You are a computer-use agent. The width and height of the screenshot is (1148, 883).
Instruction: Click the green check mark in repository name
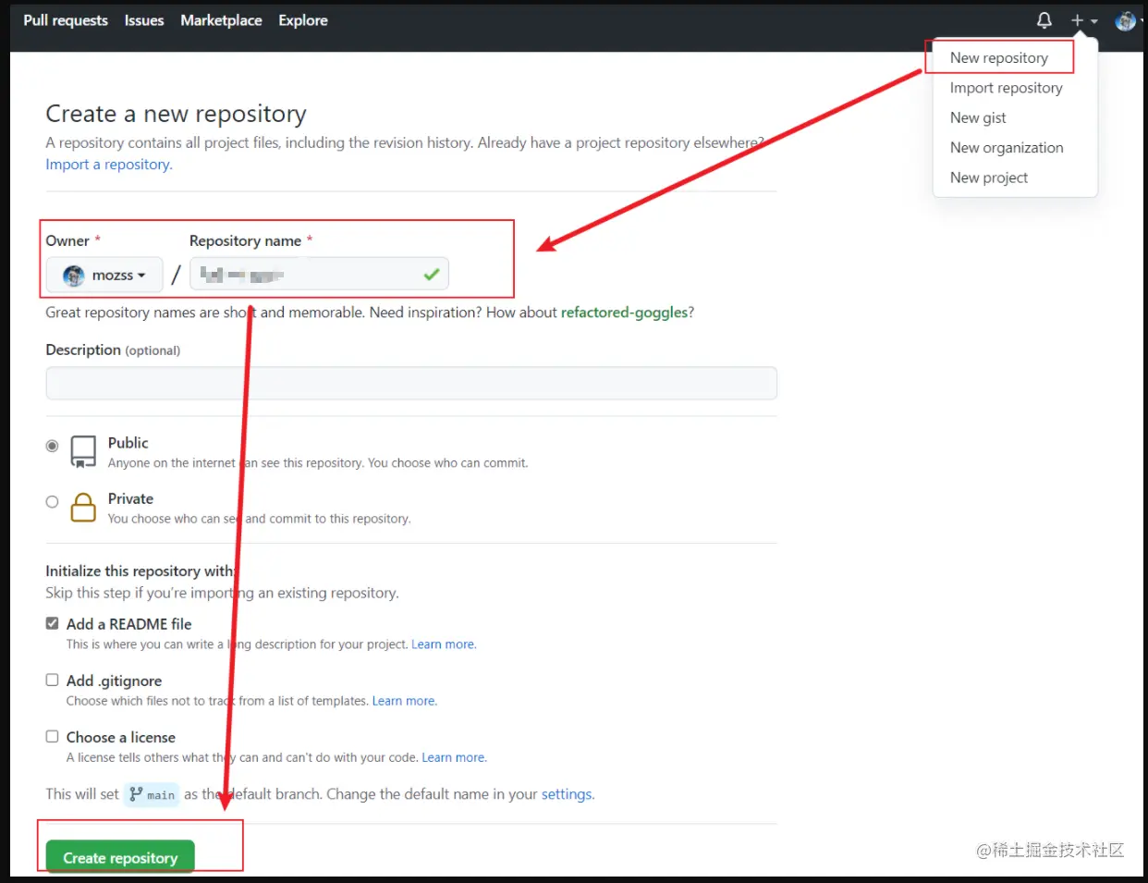pos(431,275)
